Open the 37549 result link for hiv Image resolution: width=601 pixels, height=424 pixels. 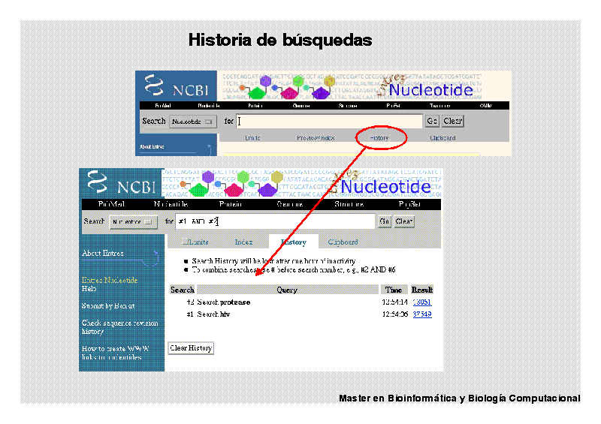[421, 314]
